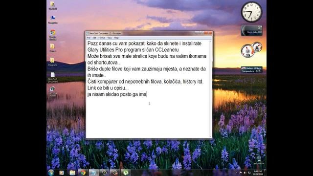
Task: Open the Programs desktop folder
Action: 53,62
